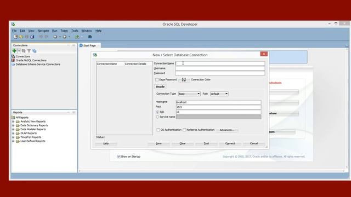Click the green plus New Connection icon
Screen dimensions: 351x197
coord(14,51)
